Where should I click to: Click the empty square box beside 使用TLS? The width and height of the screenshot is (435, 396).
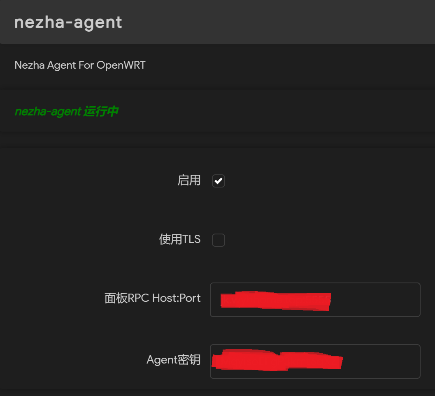click(x=219, y=240)
